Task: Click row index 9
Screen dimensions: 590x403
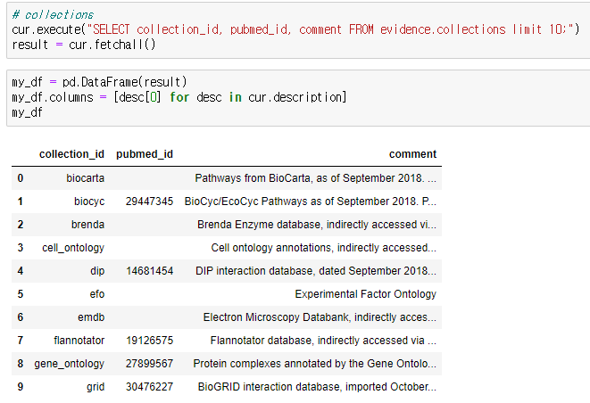Action: click(x=21, y=387)
